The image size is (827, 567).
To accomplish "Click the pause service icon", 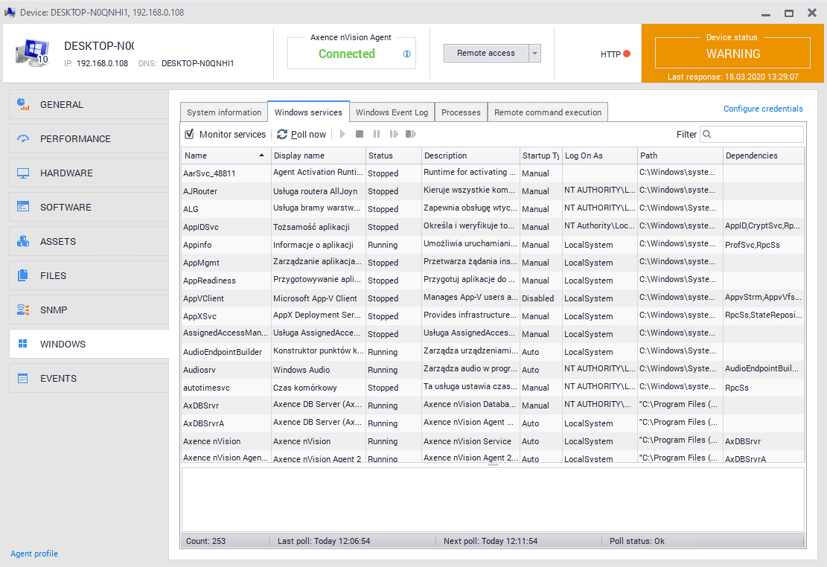I will click(377, 135).
